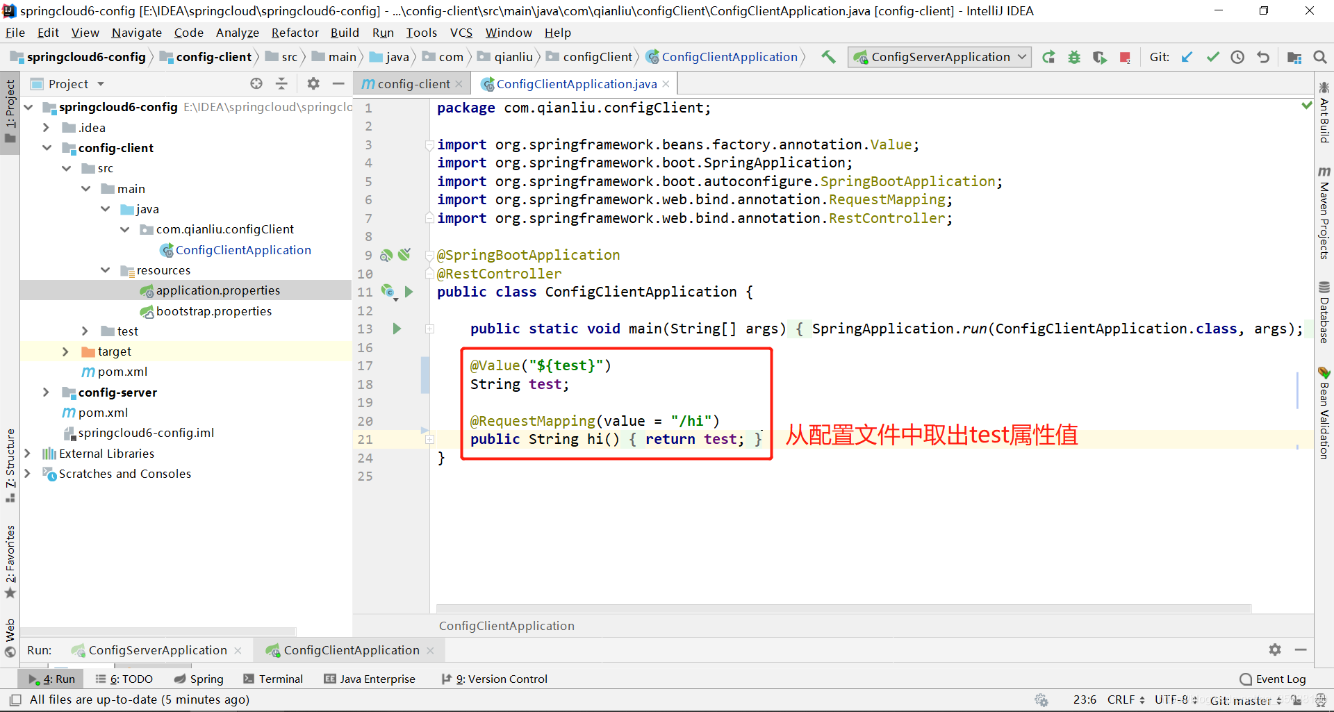Open the Refactor menu
The height and width of the screenshot is (712, 1334).
[x=295, y=33]
